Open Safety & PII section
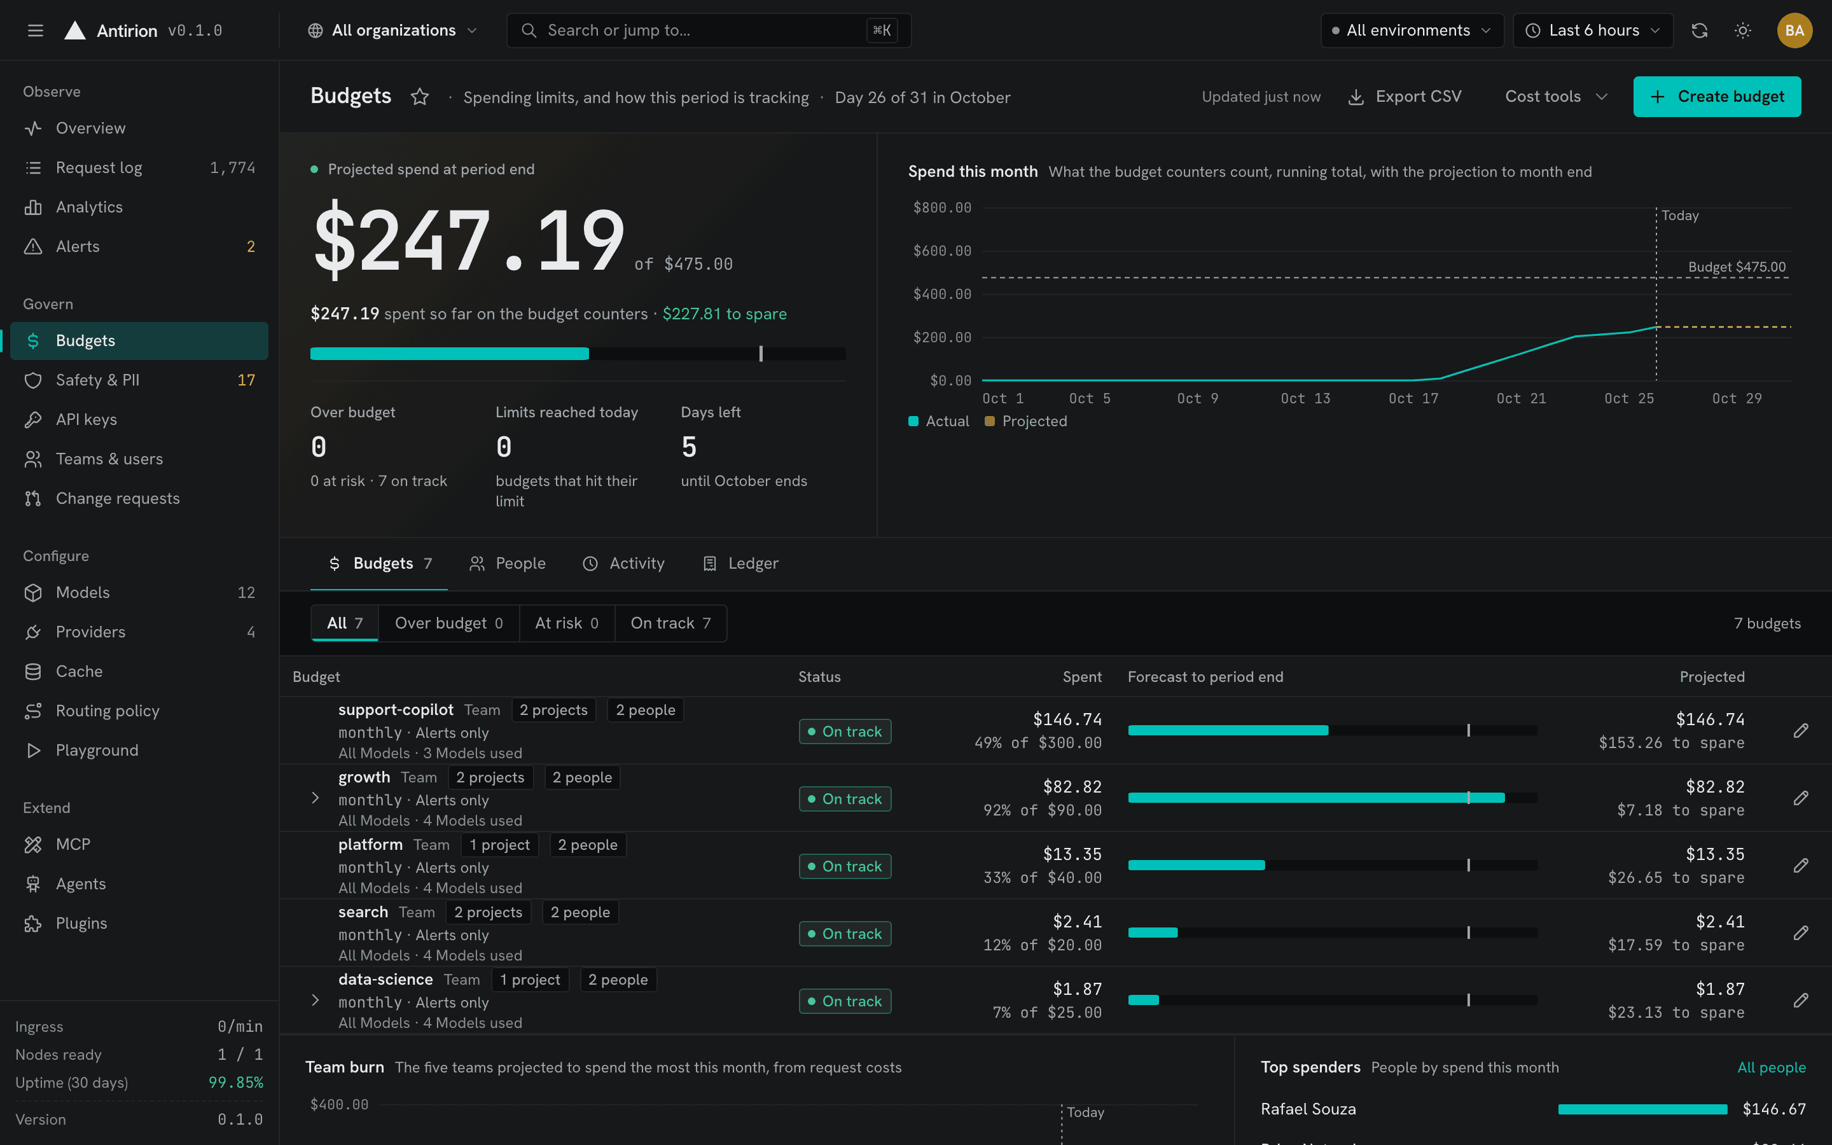 [139, 380]
